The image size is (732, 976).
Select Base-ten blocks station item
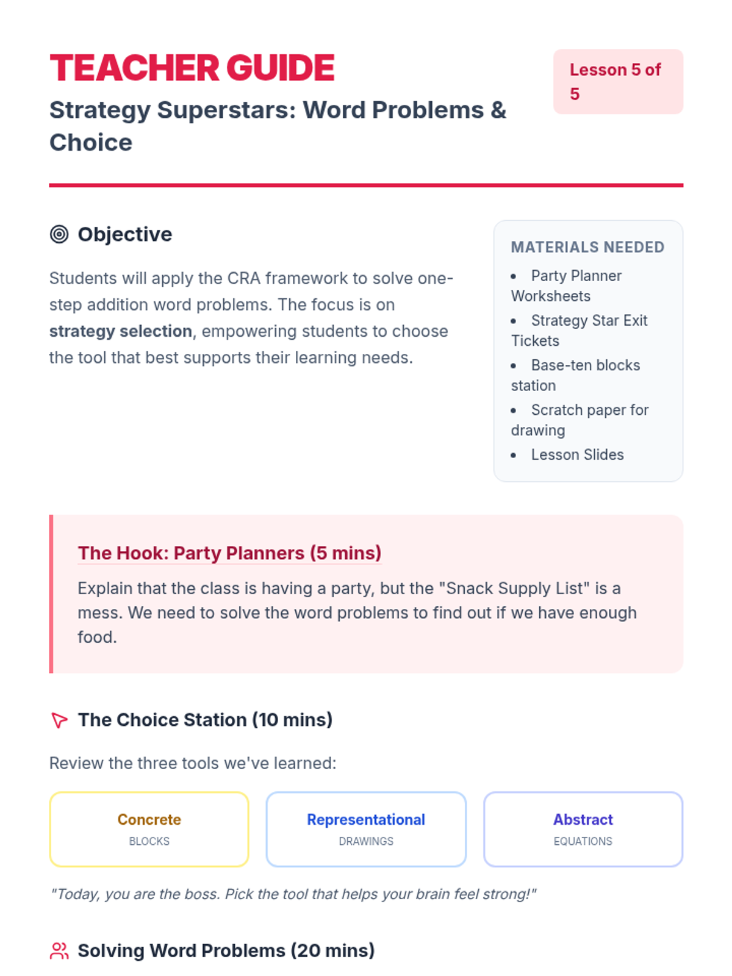coord(576,375)
